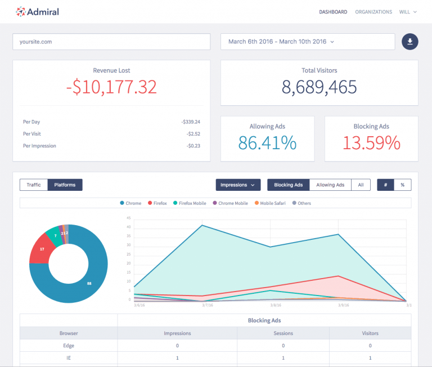Switch chart to Allowing Ads view
432x367 pixels.
click(x=330, y=185)
